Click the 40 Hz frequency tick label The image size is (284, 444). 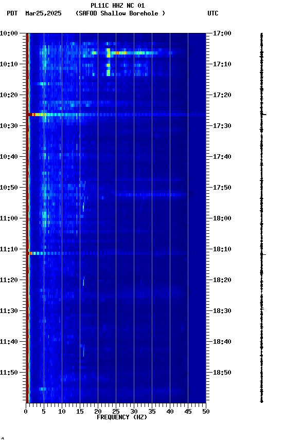point(170,412)
